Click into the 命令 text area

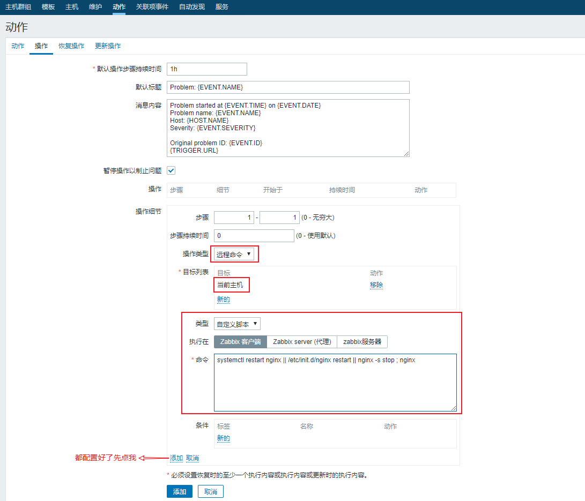pos(335,383)
